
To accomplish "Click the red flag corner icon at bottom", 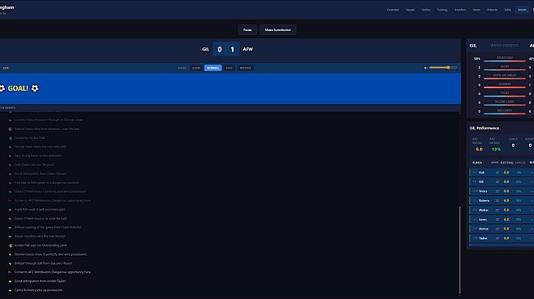I will (10, 272).
